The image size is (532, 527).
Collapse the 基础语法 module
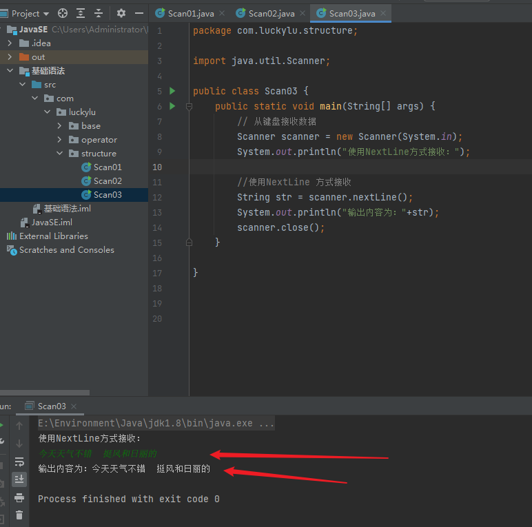pos(10,70)
